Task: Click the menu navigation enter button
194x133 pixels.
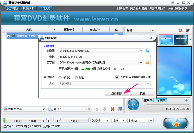Action: [x=133, y=105]
